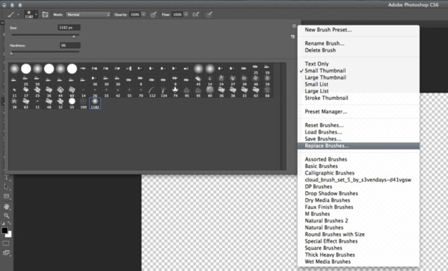Open the tool preset picker arrow
Image resolution: width=448 pixels, height=271 pixels.
pyautogui.click(x=18, y=14)
